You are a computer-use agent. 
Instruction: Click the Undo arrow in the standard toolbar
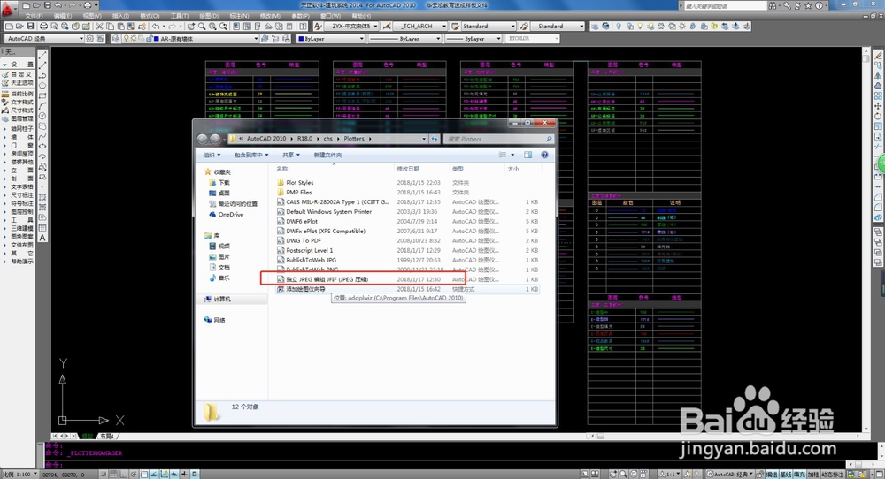pos(156,27)
